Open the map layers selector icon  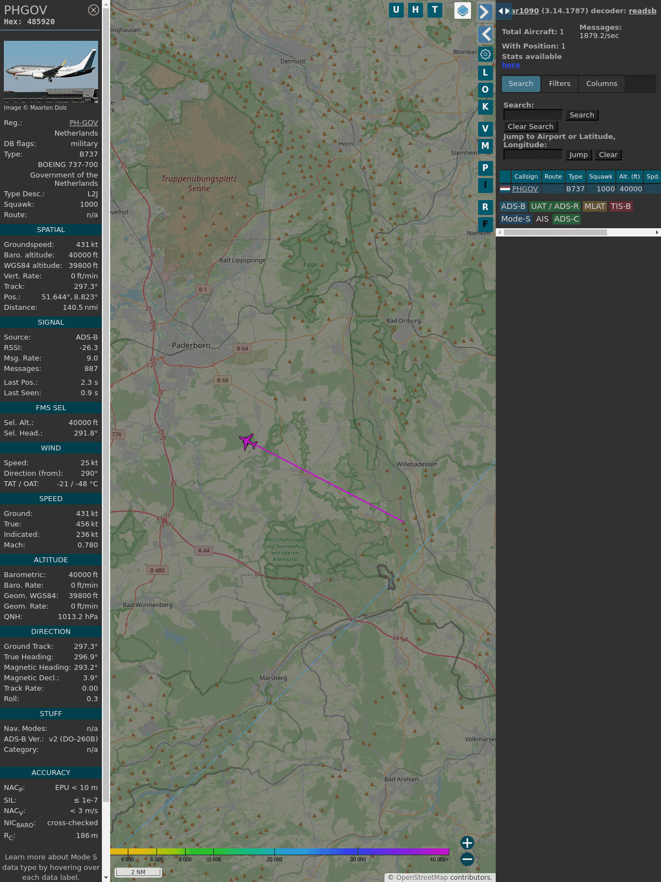tap(463, 10)
